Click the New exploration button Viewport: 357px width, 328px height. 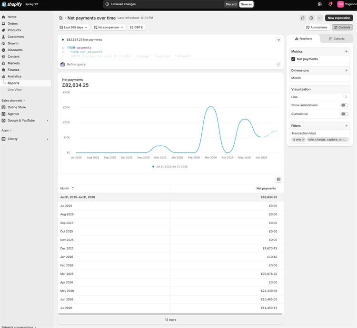coord(339,18)
